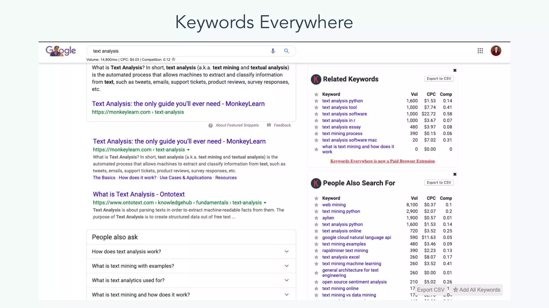Open 'aylien' keyword link
This screenshot has height=308, width=549.
point(328,218)
